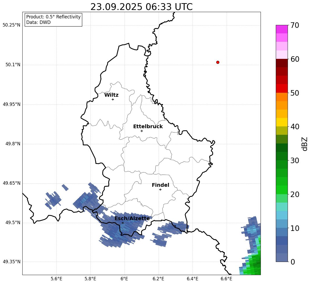Screen dimensions: 311x284
Task: Click the Findel station cross marker
Action: 160,190
